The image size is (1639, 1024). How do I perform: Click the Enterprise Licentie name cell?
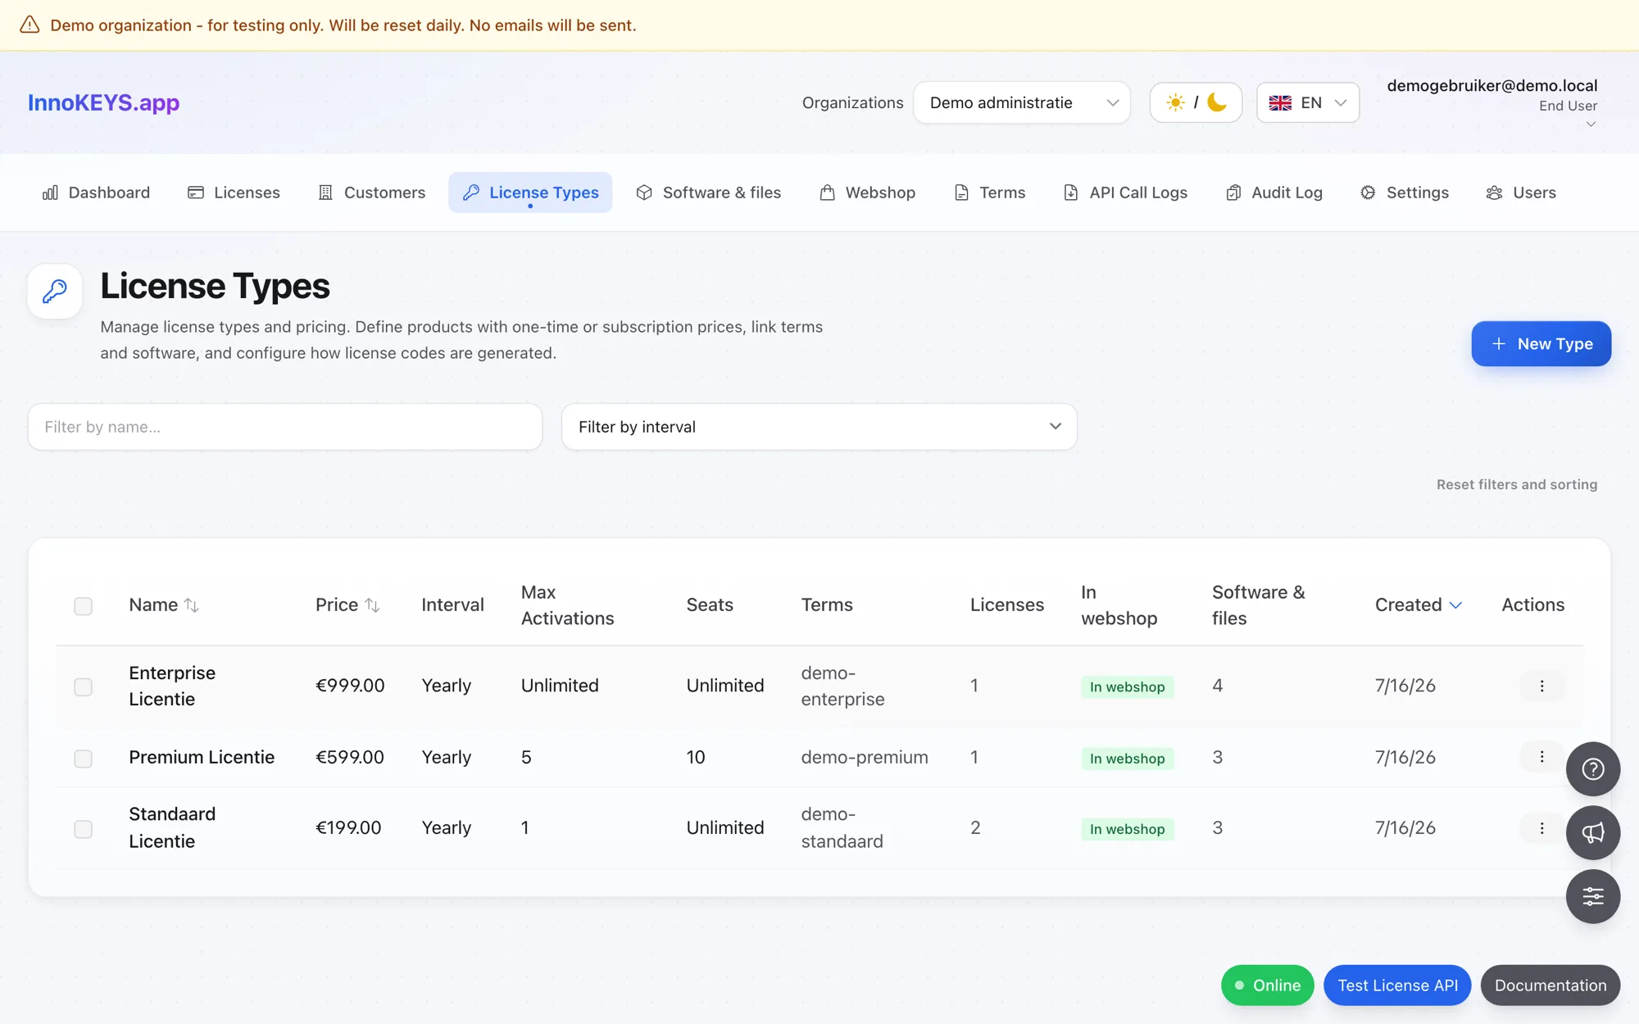point(172,686)
